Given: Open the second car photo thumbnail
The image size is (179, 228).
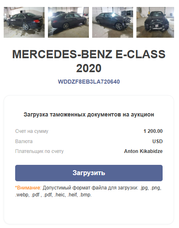Looking at the screenshot, I should pyautogui.click(x=68, y=22).
